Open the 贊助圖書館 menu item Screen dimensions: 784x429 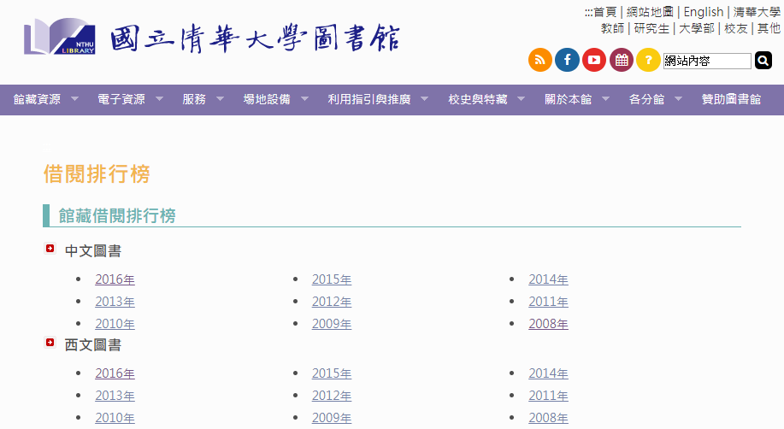(732, 99)
